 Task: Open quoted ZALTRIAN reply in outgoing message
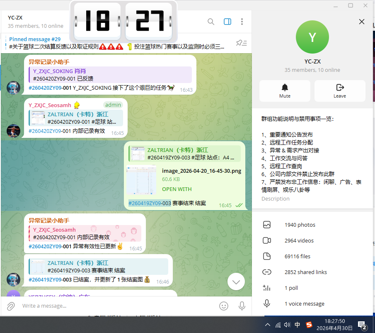tap(184, 154)
